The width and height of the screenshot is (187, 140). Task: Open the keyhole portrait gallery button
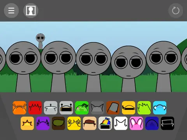31,10
